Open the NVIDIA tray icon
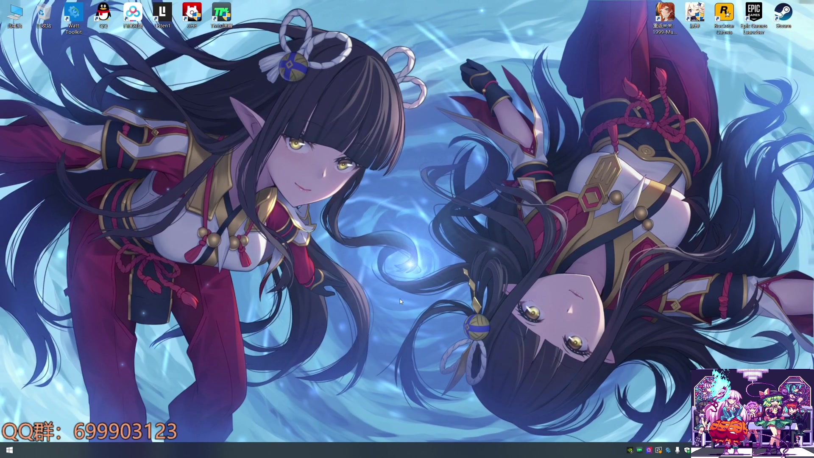The width and height of the screenshot is (814, 458). click(630, 450)
